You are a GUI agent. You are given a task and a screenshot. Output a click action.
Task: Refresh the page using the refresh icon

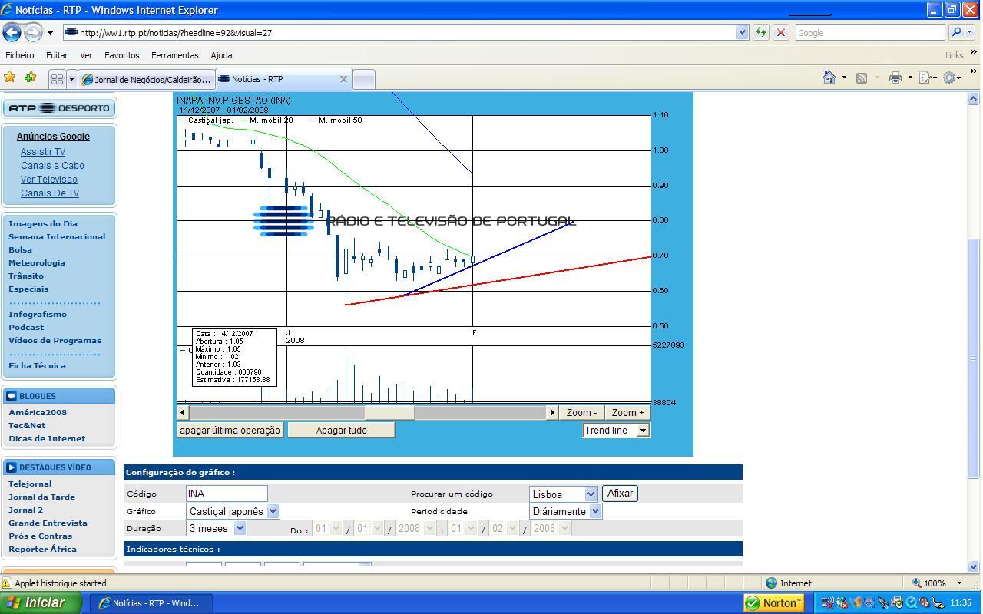[x=760, y=32]
